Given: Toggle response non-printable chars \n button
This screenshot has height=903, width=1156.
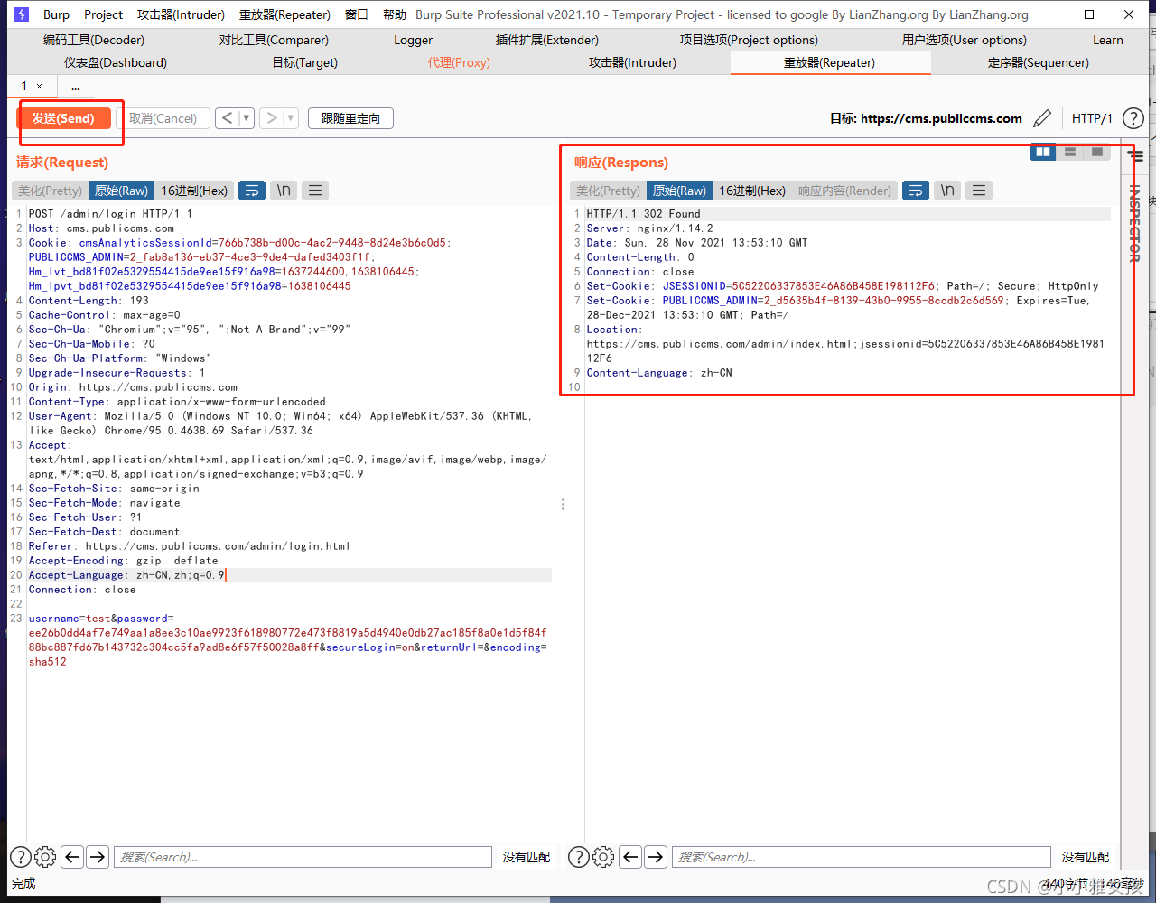Looking at the screenshot, I should pos(947,191).
